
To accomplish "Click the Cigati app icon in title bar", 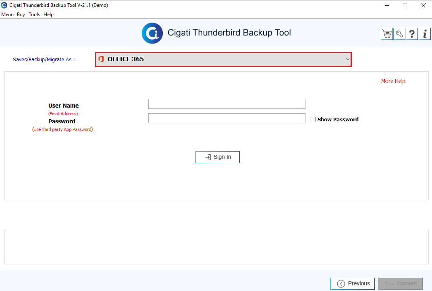I will point(4,5).
